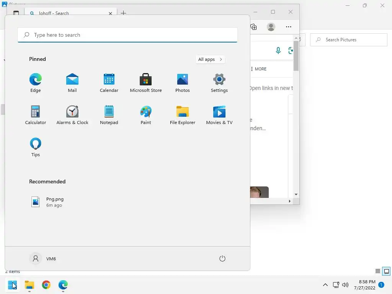The image size is (392, 294).
Task: Click the microphone voice search icon
Action: tap(278, 51)
